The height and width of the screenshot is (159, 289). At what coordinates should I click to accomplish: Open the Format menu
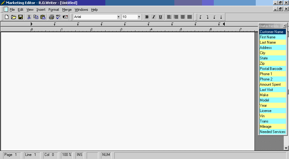54,10
